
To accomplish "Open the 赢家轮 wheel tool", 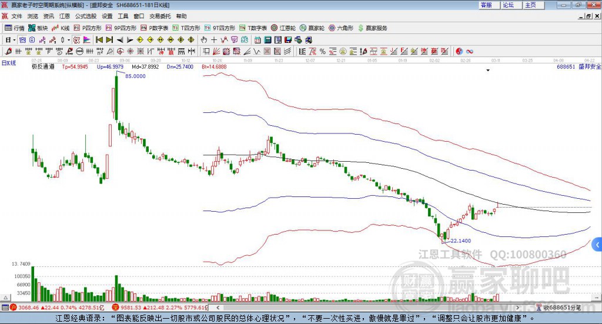I will click(x=312, y=28).
